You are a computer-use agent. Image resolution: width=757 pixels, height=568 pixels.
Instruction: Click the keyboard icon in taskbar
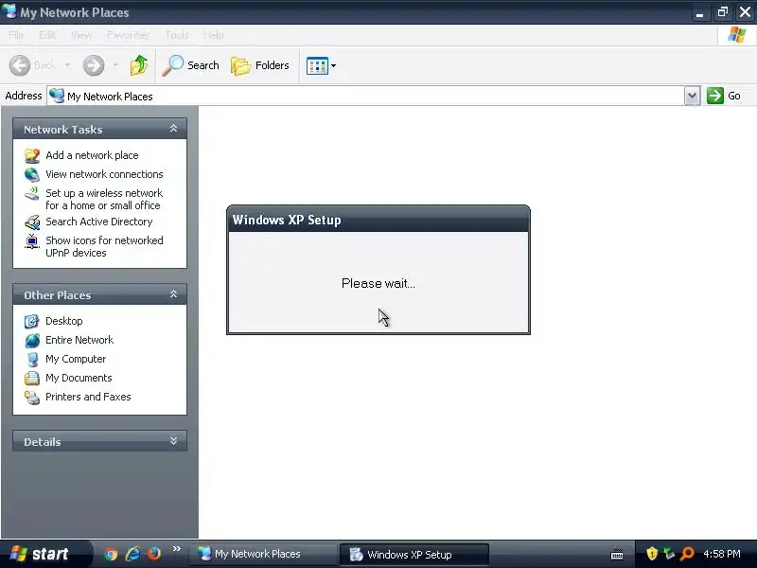(x=617, y=555)
